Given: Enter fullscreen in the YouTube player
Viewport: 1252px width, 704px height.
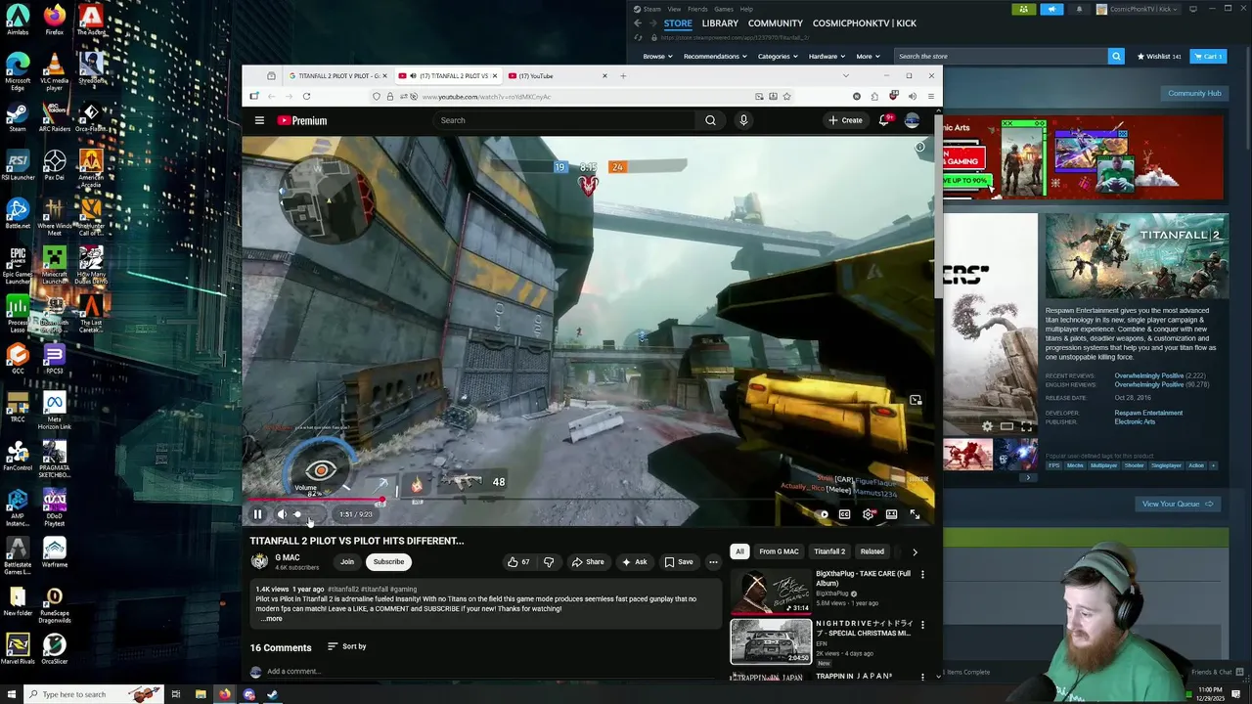Looking at the screenshot, I should [915, 514].
